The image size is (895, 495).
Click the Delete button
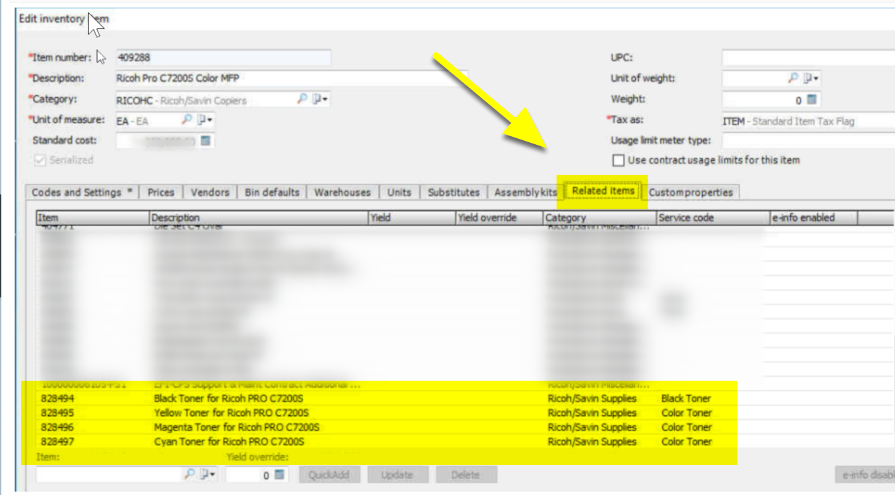[x=465, y=474]
